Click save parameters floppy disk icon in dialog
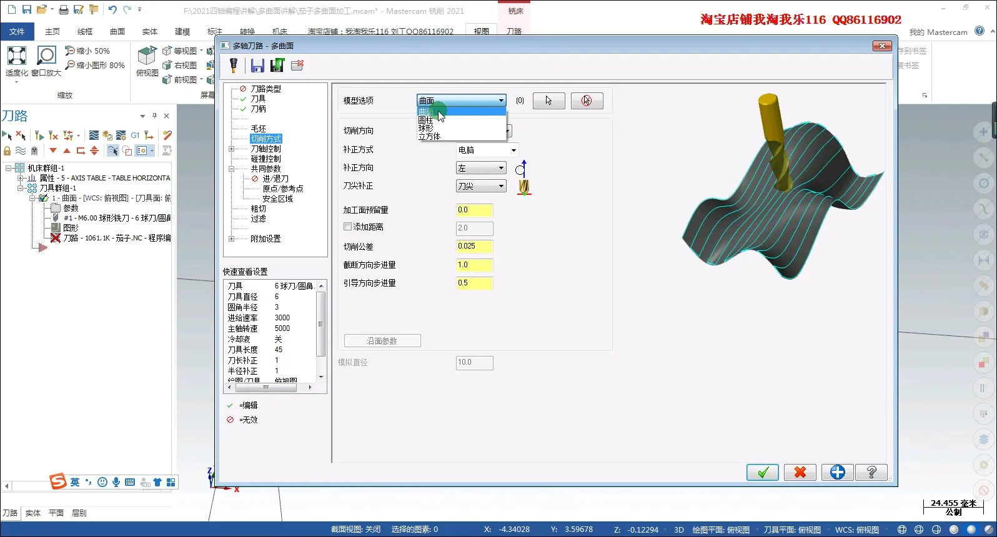 [257, 65]
